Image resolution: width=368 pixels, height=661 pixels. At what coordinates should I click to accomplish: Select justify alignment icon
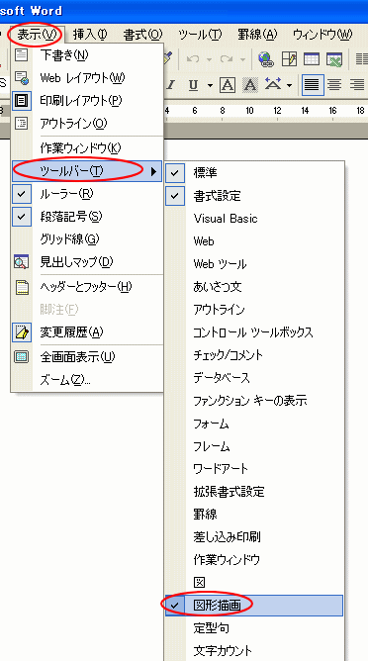click(x=313, y=85)
